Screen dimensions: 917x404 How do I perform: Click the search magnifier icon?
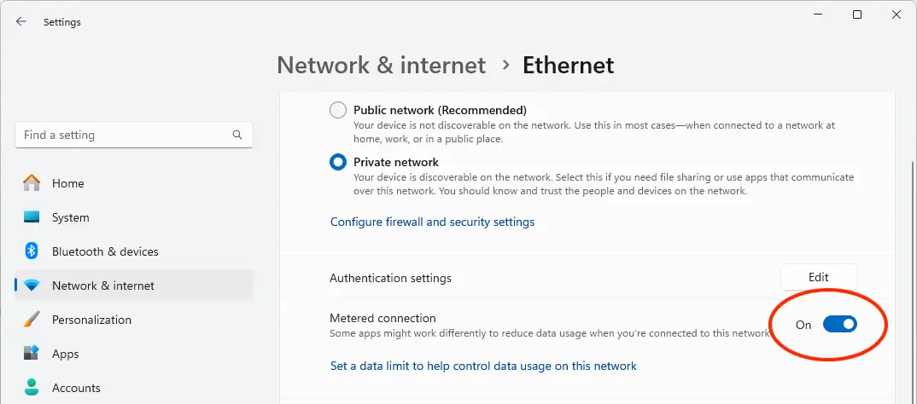[237, 135]
